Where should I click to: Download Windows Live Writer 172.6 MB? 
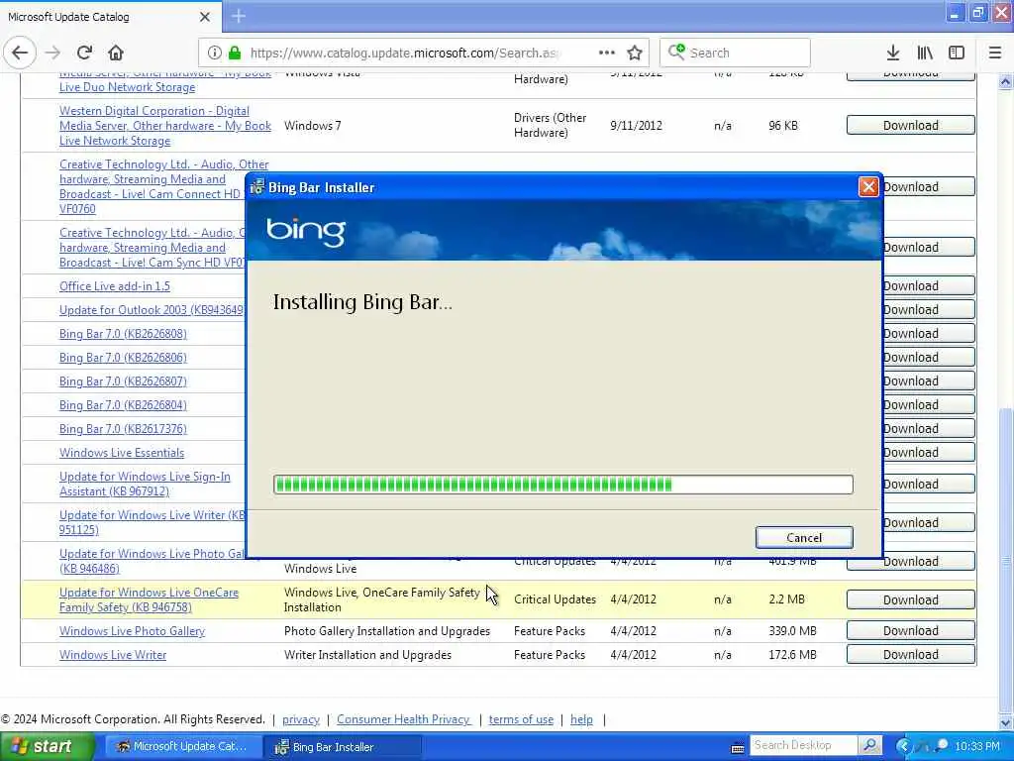click(911, 655)
